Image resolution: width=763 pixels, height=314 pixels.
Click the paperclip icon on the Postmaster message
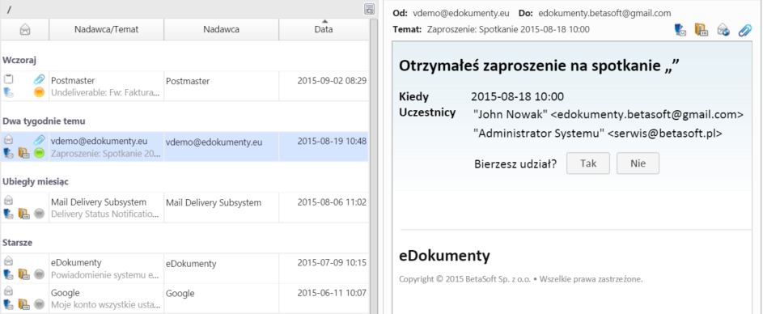click(x=40, y=80)
